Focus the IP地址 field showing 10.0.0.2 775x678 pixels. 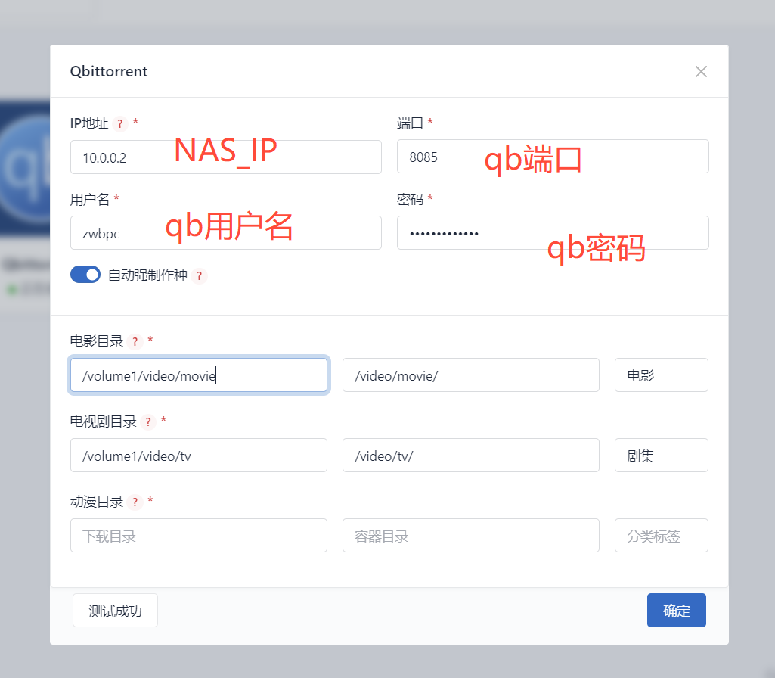226,157
